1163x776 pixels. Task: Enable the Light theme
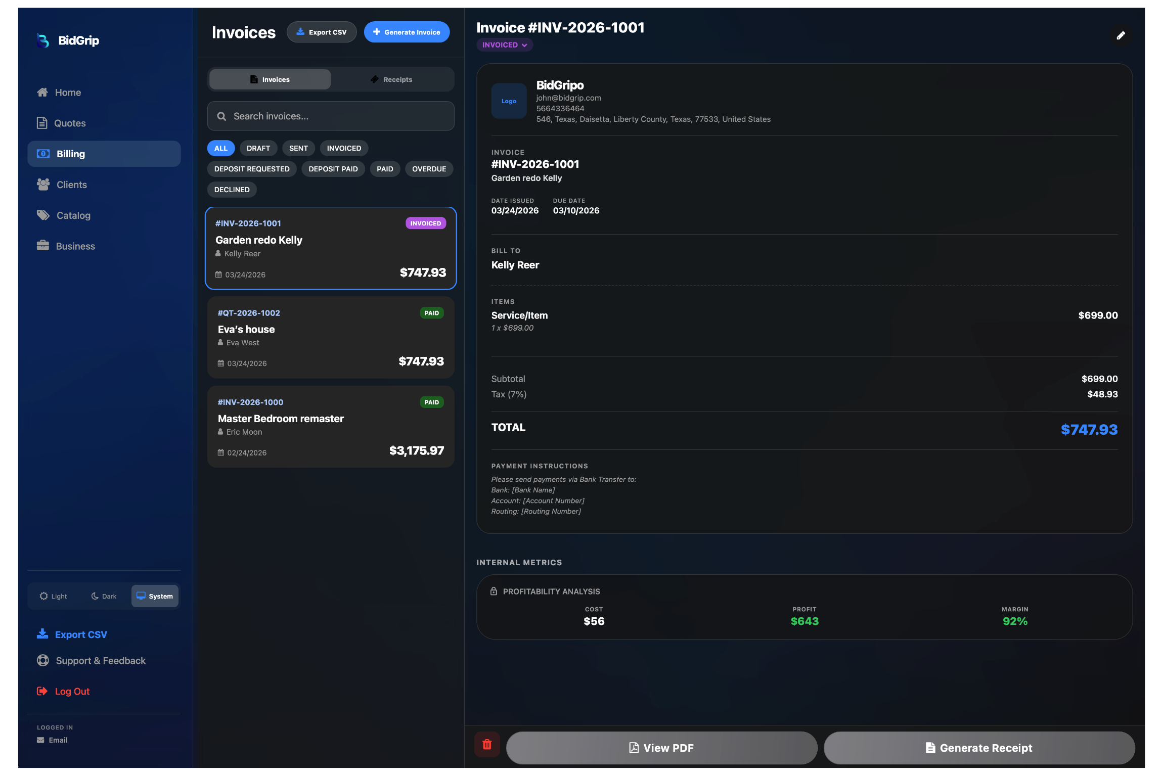click(53, 596)
